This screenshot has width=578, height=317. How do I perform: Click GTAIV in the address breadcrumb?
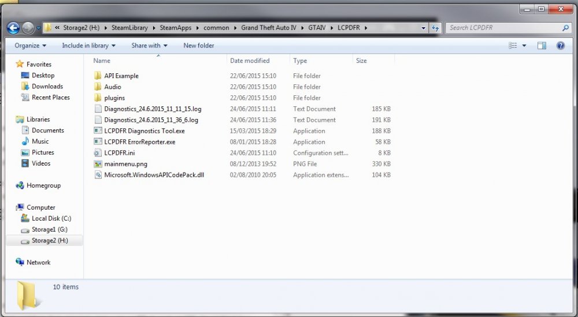click(x=317, y=28)
